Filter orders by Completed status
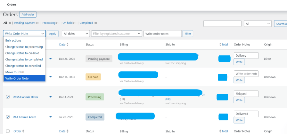287x134 pixels. 86,23
